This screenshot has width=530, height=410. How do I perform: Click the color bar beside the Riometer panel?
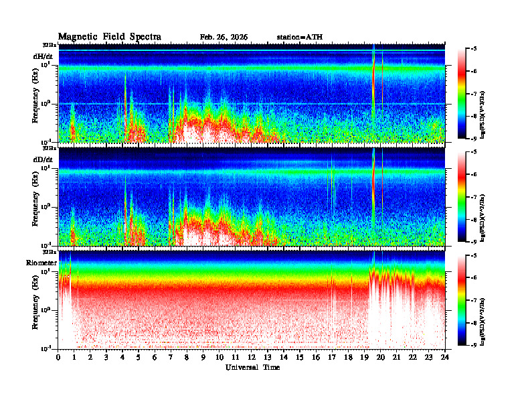pyautogui.click(x=462, y=300)
